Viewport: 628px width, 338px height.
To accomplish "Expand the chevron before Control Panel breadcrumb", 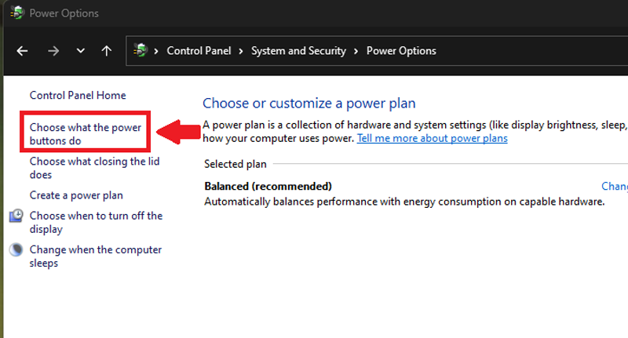I will (157, 51).
